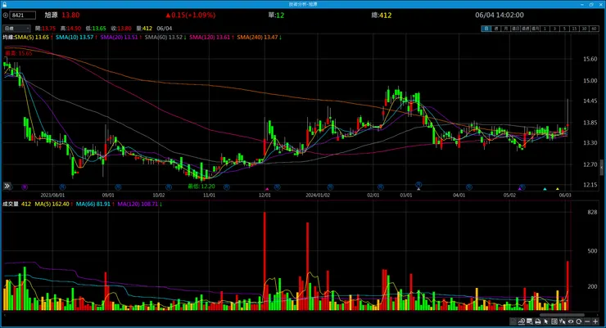Click the price change ▲0.15(+1.09%) text
Screen dimensions: 606x328
coord(190,15)
